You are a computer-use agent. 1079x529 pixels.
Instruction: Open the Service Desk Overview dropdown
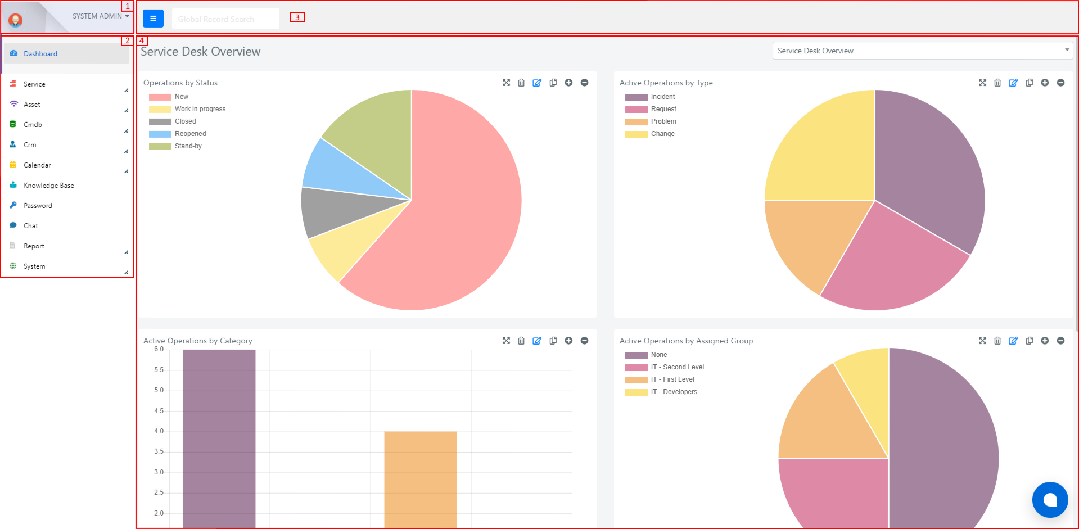(x=922, y=51)
